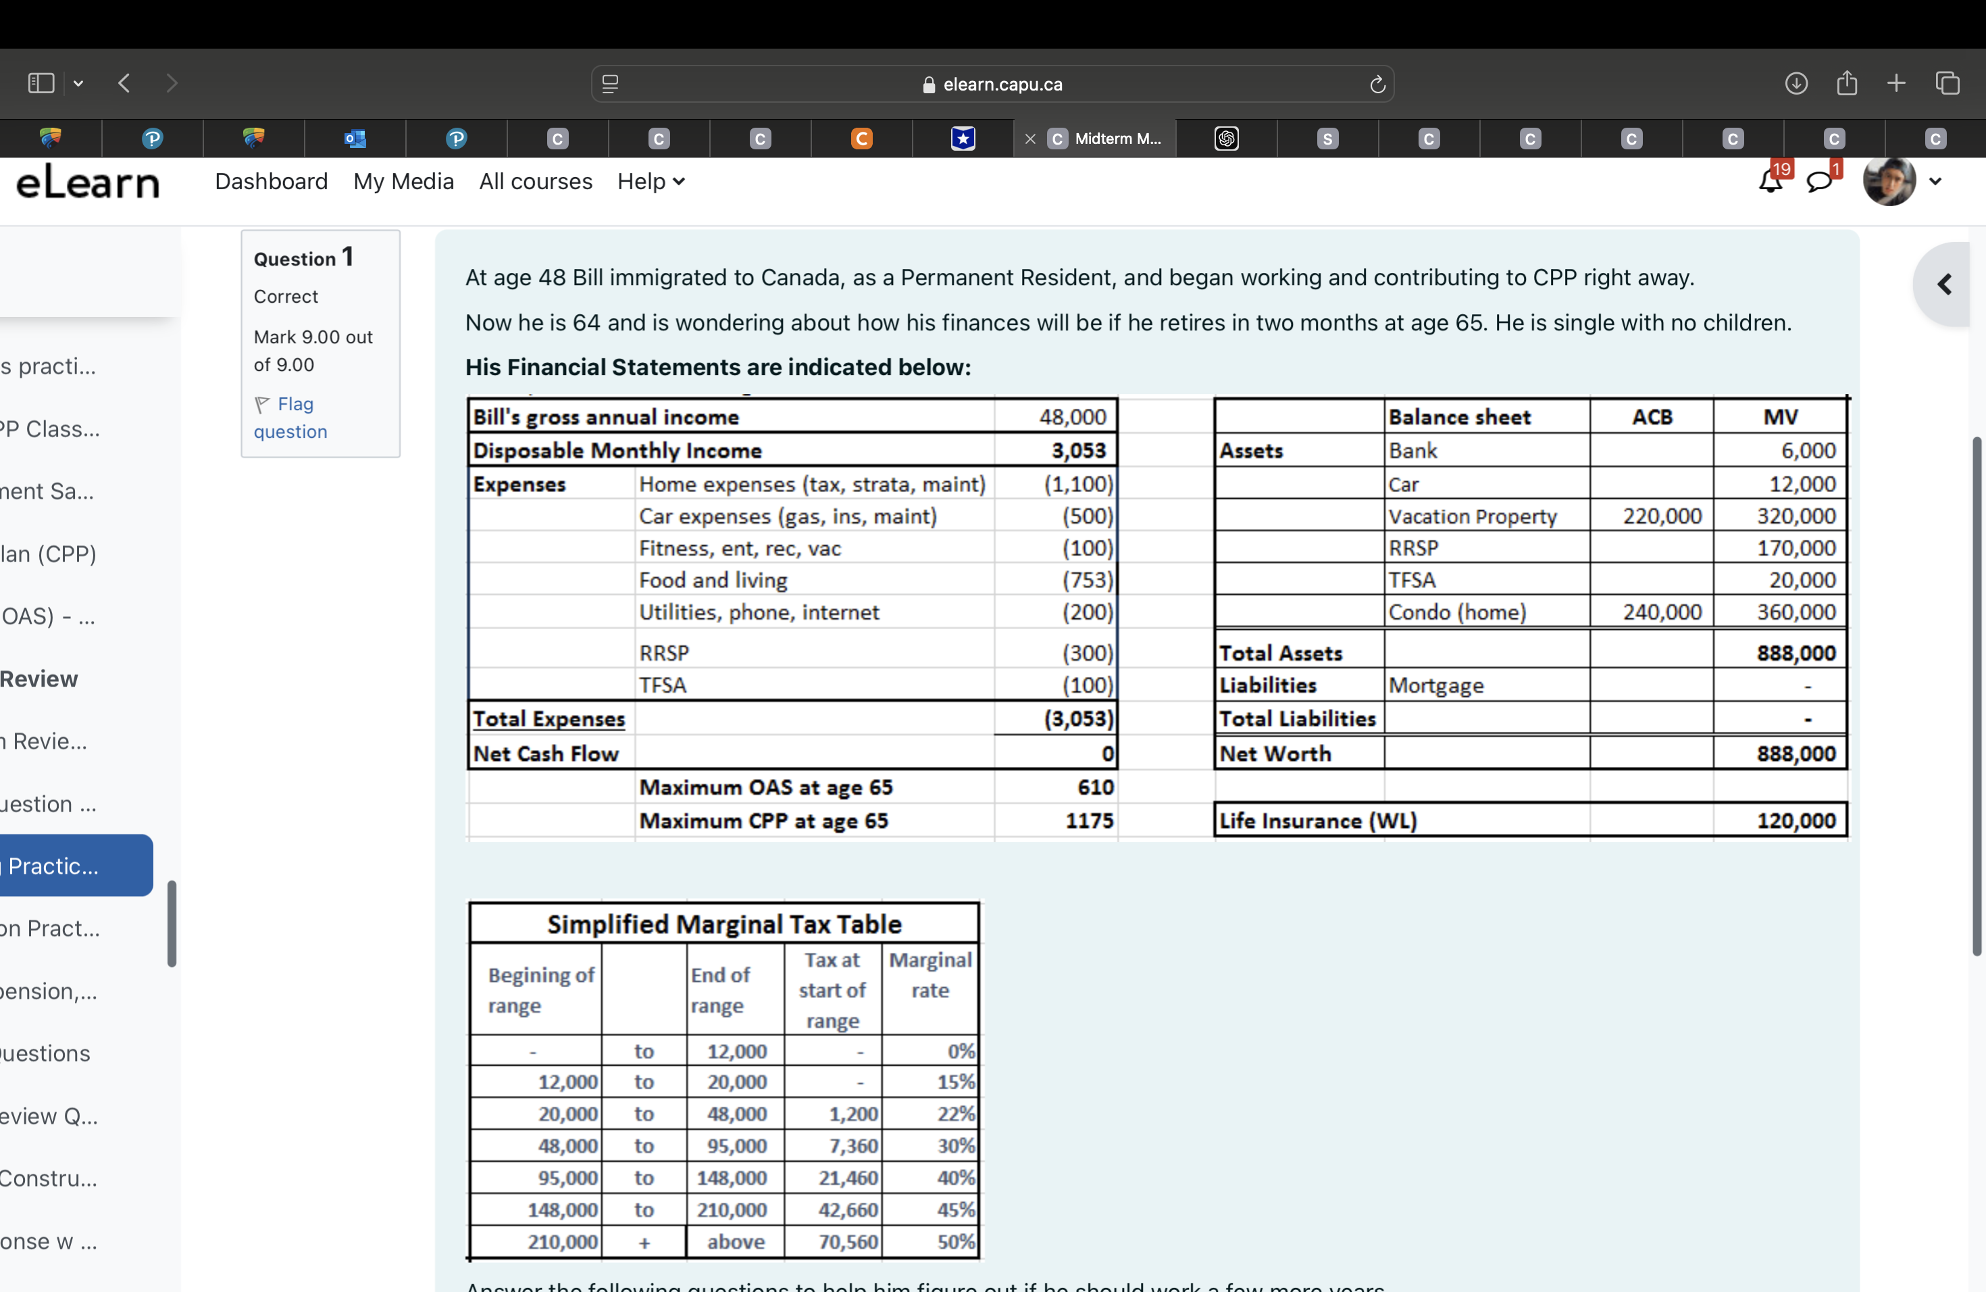
Task: Switch to the S icon tab
Action: coord(1327,139)
